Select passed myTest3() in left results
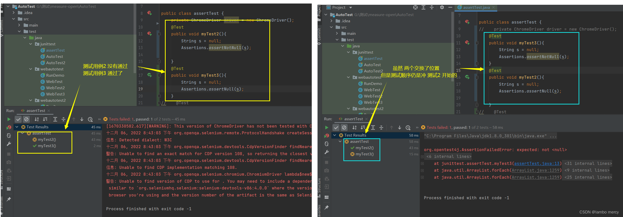The image size is (623, 217). pyautogui.click(x=47, y=146)
